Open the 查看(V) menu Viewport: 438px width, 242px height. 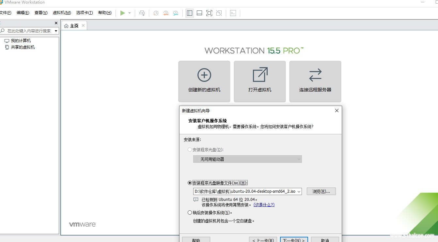pos(41,13)
